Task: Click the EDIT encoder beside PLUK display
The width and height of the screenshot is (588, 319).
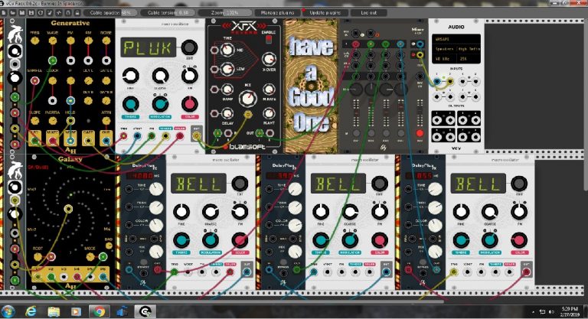Action: 189,47
